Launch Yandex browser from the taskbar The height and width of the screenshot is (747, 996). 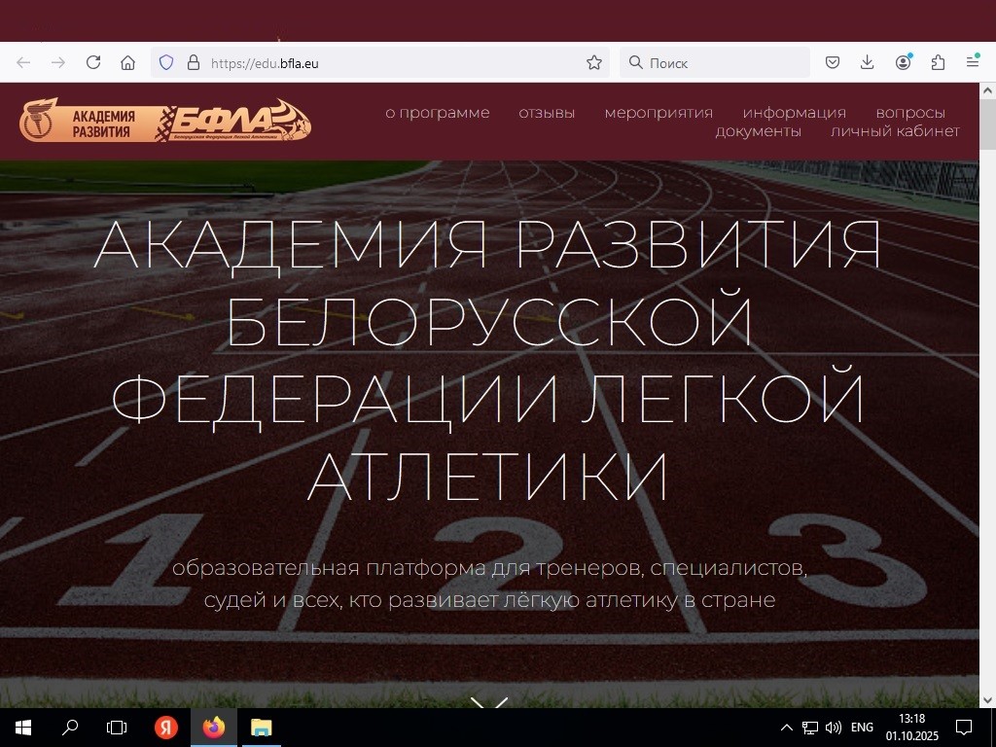tap(166, 728)
